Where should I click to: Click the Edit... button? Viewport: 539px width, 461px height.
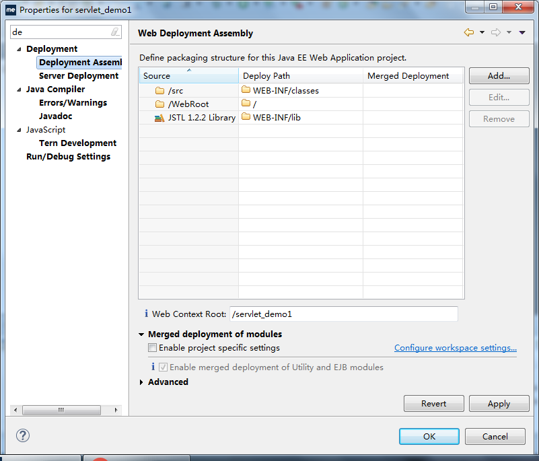(x=499, y=98)
